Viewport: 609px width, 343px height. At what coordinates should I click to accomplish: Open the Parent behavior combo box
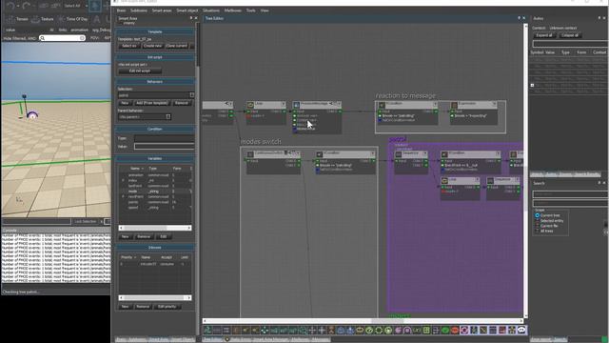click(x=144, y=116)
